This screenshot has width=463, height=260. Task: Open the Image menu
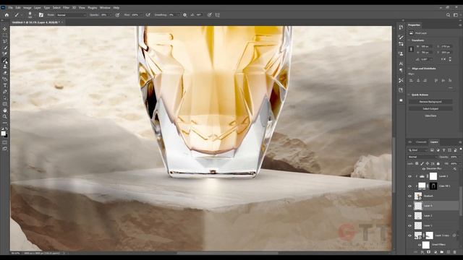27,8
